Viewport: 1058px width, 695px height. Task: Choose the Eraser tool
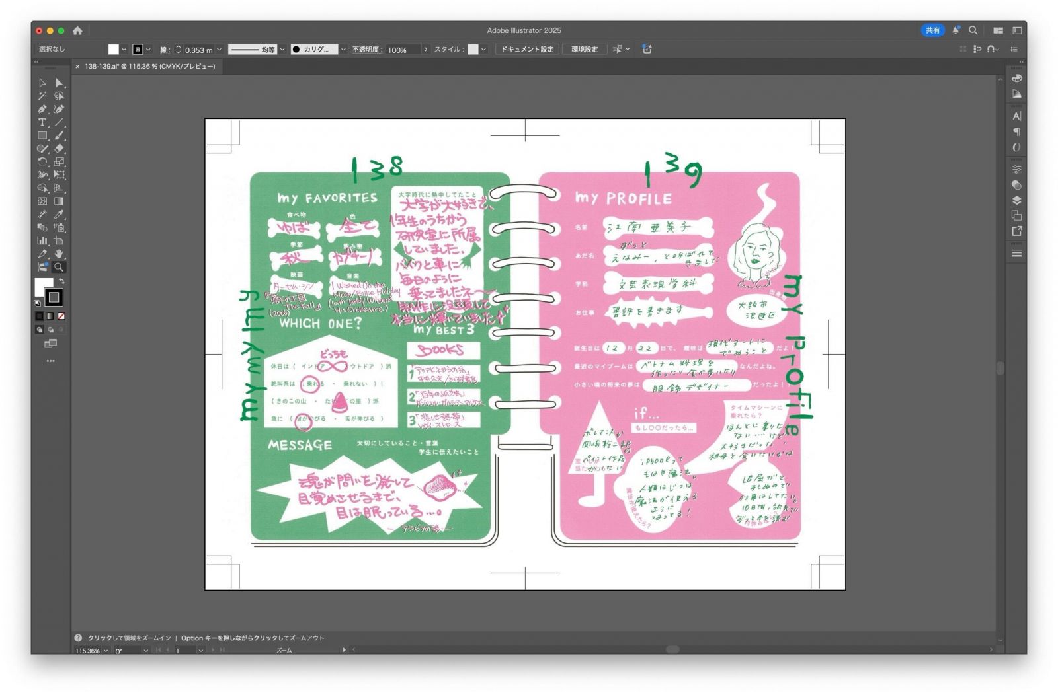[x=59, y=149]
